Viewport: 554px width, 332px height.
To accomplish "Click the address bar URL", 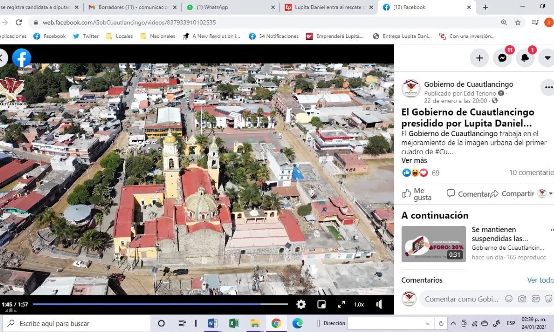I will (x=129, y=22).
